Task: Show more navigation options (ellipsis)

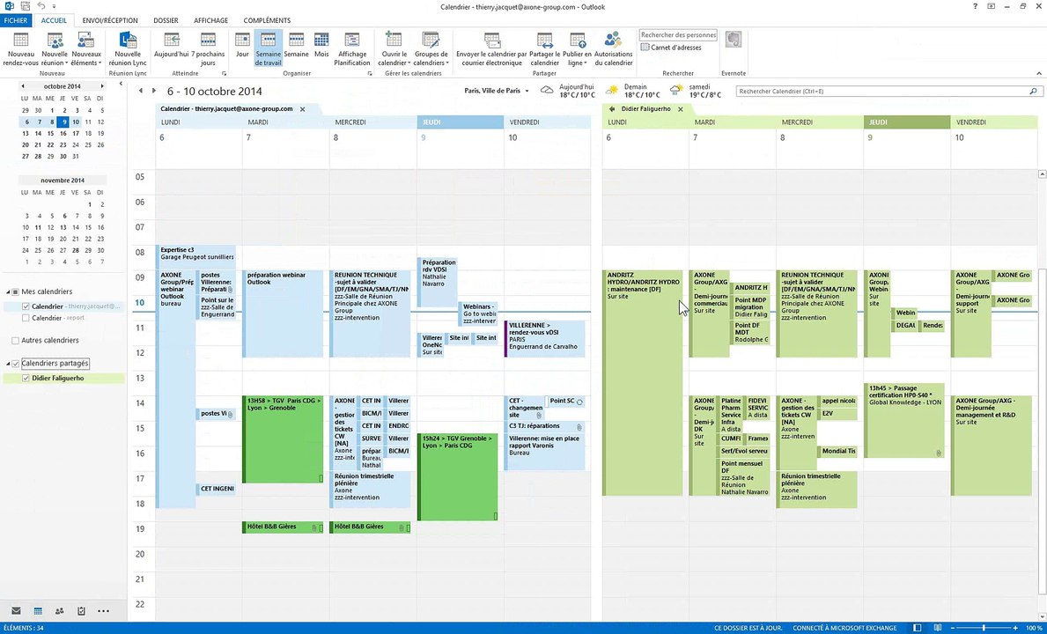Action: (103, 610)
